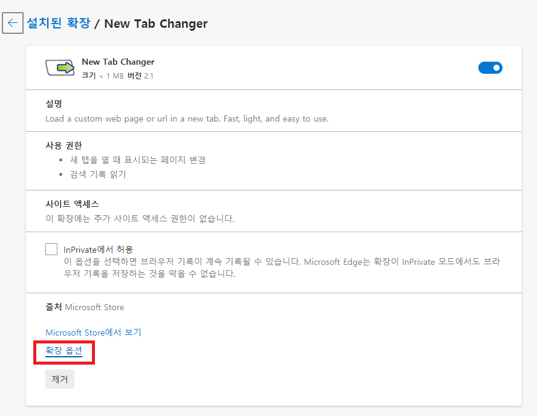Open the 설치된 확장 breadcrumb link
The width and height of the screenshot is (537, 416).
[x=59, y=23]
